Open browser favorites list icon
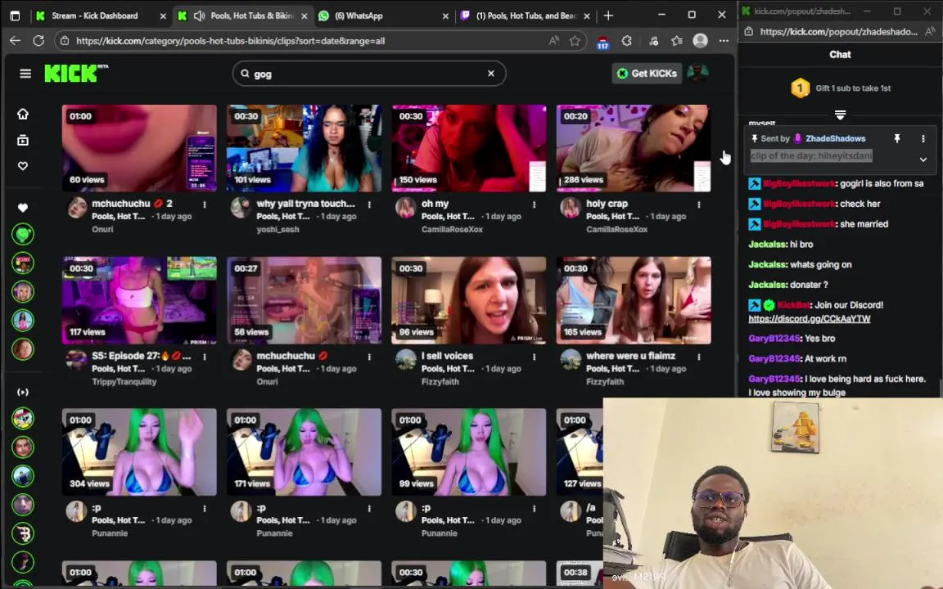 pyautogui.click(x=677, y=40)
